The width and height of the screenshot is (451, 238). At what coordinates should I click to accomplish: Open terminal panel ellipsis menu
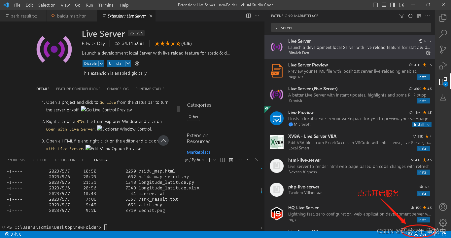240,160
